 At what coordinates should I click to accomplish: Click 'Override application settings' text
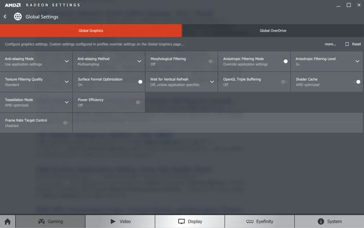pyautogui.click(x=245, y=64)
